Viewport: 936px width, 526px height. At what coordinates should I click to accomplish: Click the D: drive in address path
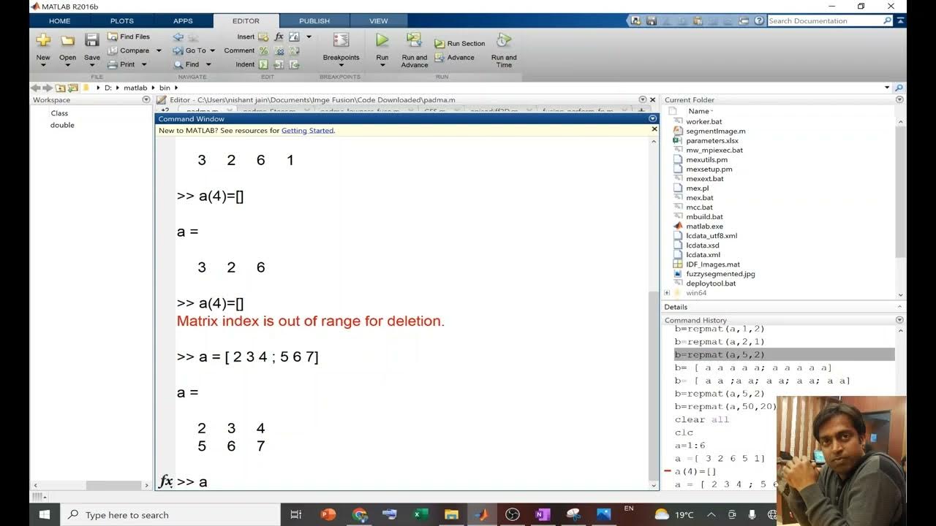pyautogui.click(x=108, y=88)
